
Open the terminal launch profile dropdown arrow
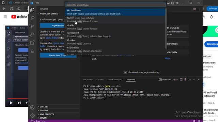click(177, 80)
